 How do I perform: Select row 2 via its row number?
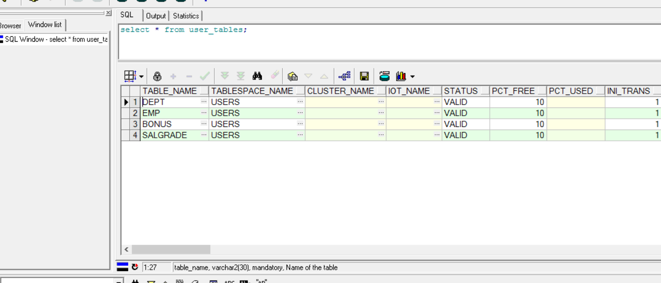point(135,113)
